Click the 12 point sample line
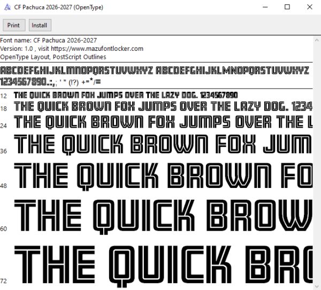321x290 pixels. [126, 95]
